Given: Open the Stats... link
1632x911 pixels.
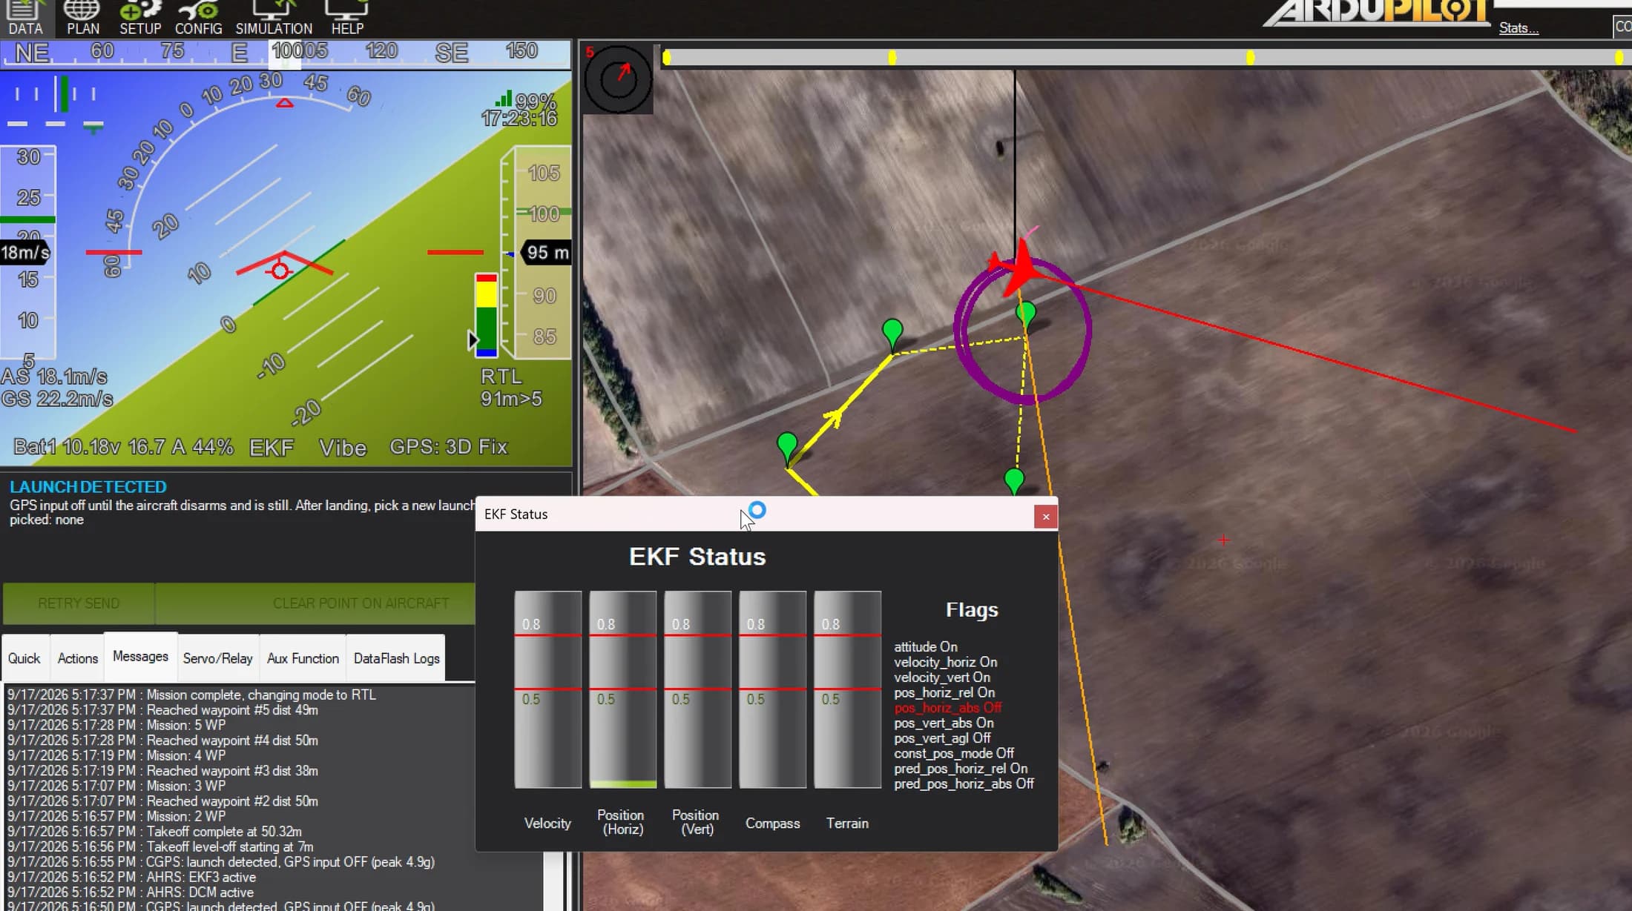Looking at the screenshot, I should click(x=1519, y=28).
